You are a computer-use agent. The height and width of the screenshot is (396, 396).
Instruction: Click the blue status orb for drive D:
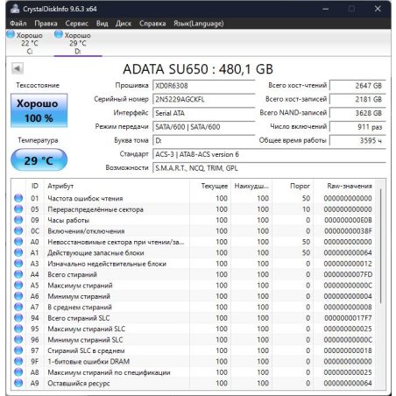click(59, 34)
